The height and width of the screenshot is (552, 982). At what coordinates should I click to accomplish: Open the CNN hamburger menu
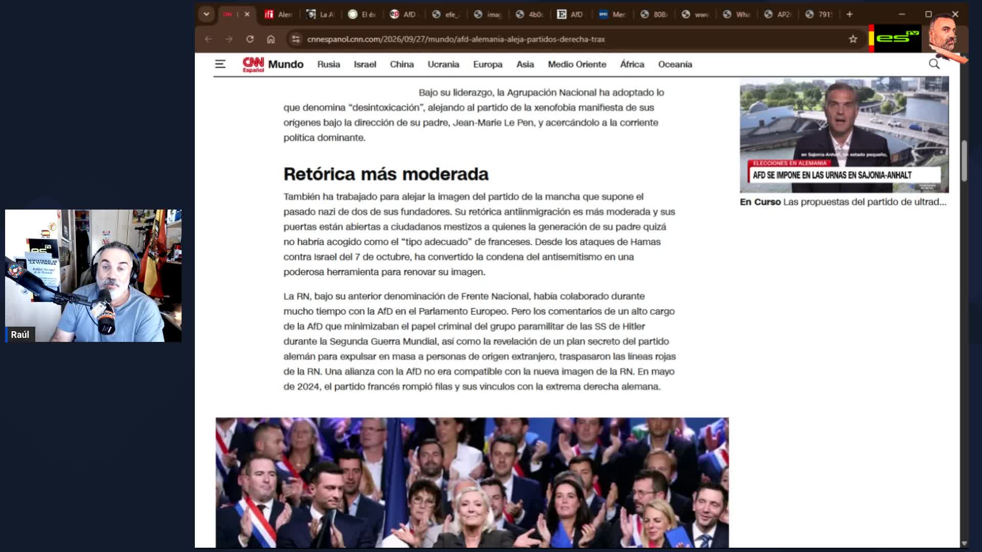(x=220, y=64)
